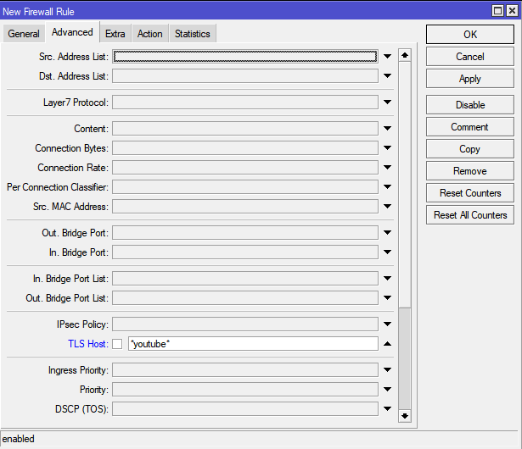Expand DSCP (TOS) option
Screen dimensions: 522x449
pyautogui.click(x=387, y=409)
